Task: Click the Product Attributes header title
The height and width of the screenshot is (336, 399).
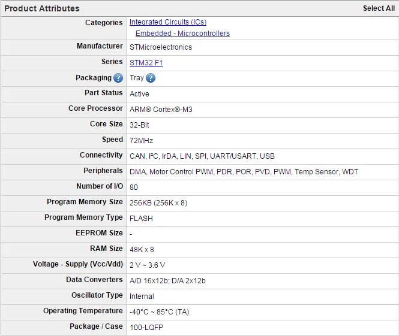Action: (x=41, y=8)
